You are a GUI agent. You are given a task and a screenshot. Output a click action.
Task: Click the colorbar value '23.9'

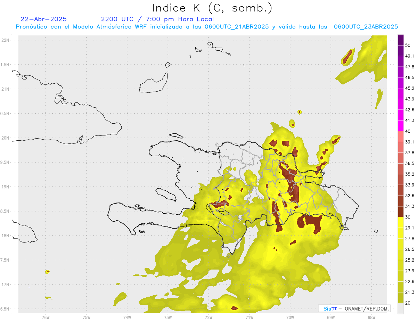[410, 271]
